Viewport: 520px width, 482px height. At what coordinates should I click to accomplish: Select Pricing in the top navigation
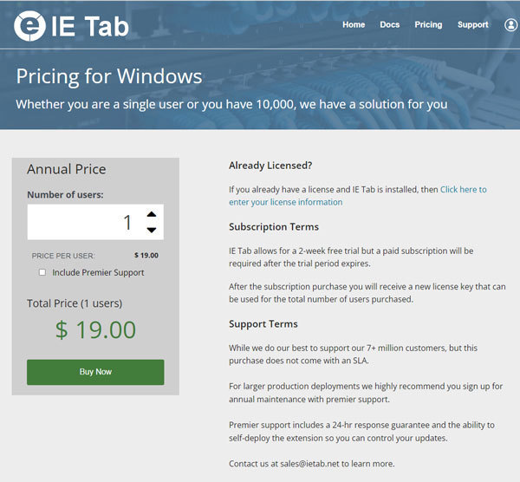(428, 25)
